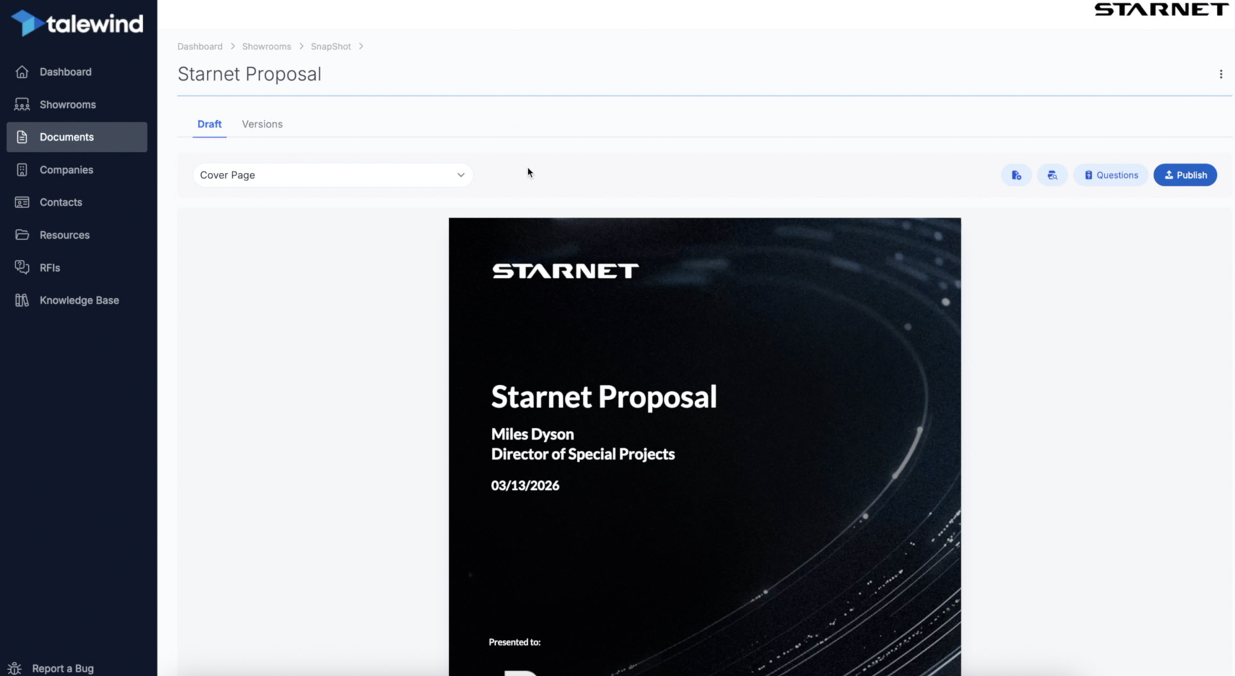This screenshot has height=676, width=1235.
Task: Open Resources in the sidebar
Action: tap(77, 235)
